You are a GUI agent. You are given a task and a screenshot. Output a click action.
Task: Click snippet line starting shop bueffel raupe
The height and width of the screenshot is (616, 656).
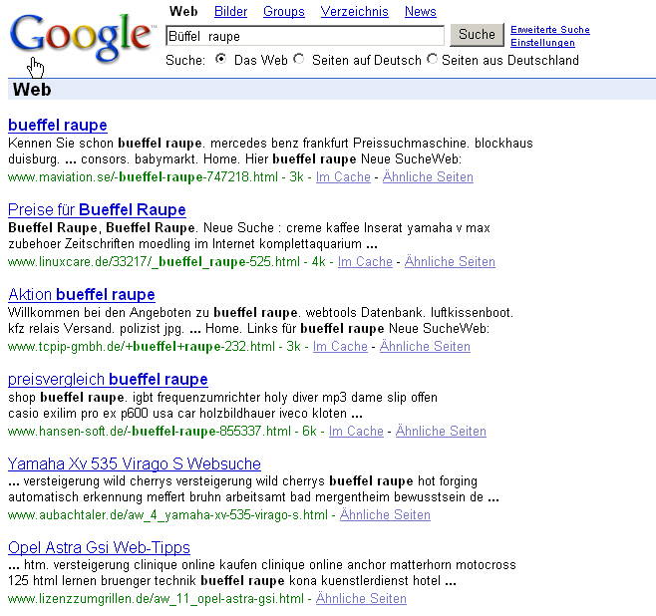[222, 398]
